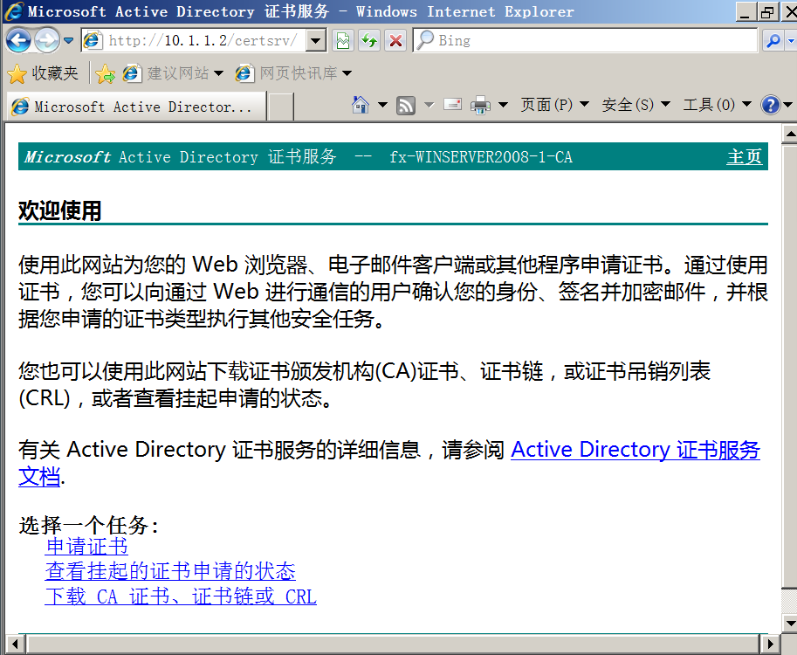Viewport: 797px width, 655px height.
Task: Open the search provider dropdown arrow
Action: pyautogui.click(x=791, y=40)
